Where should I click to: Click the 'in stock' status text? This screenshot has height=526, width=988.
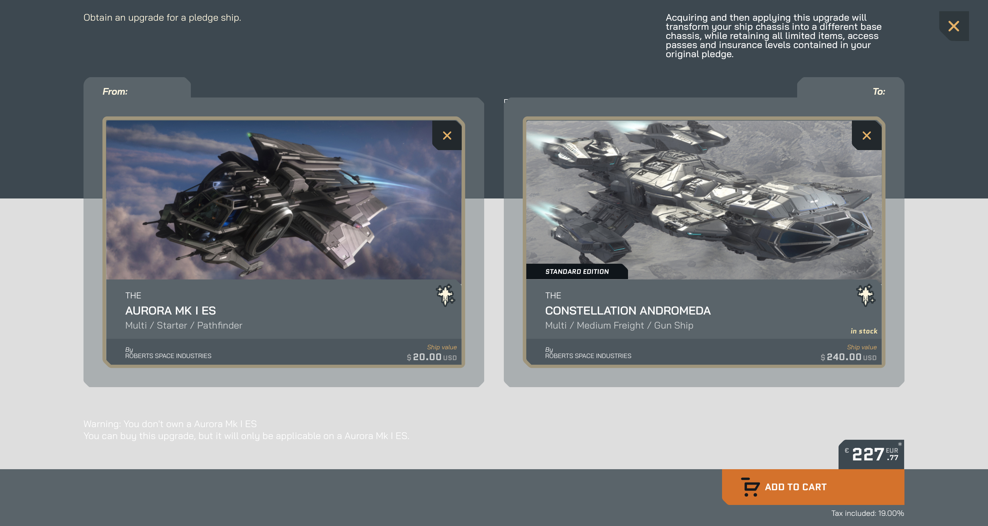click(x=864, y=331)
